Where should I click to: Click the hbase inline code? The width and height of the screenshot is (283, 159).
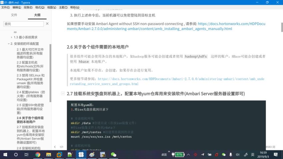tap(84, 62)
